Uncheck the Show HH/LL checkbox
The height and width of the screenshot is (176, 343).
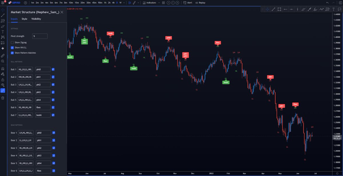click(x=12, y=48)
